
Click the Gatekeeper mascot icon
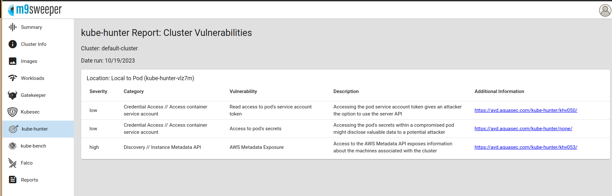pos(13,95)
